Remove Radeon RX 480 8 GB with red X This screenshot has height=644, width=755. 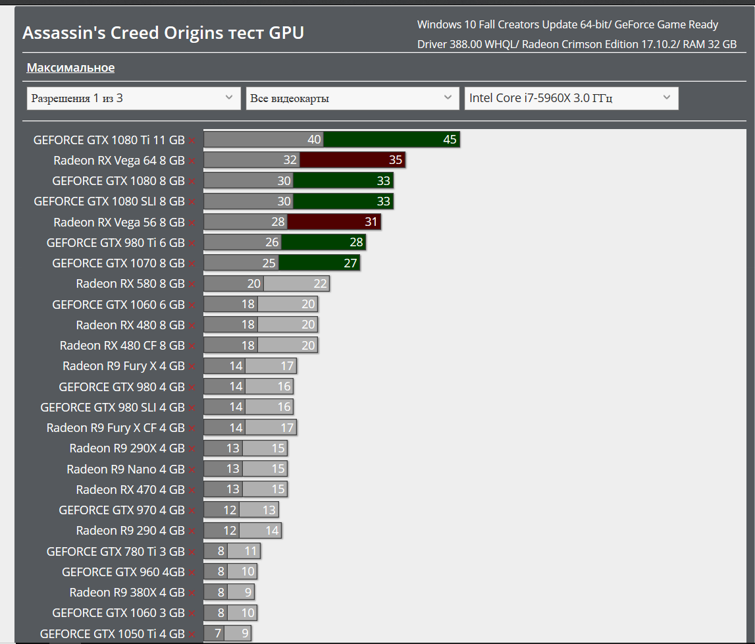192,325
